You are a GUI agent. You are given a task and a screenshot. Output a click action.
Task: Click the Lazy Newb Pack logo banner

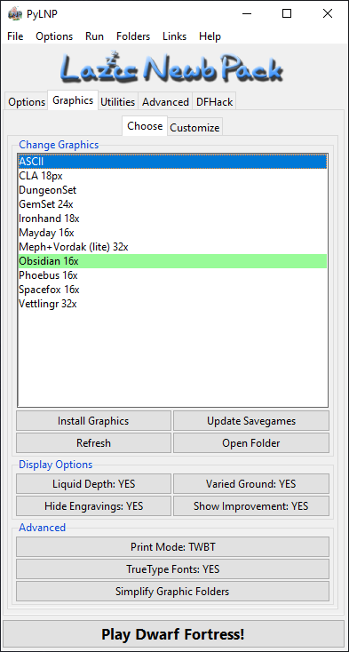171,67
